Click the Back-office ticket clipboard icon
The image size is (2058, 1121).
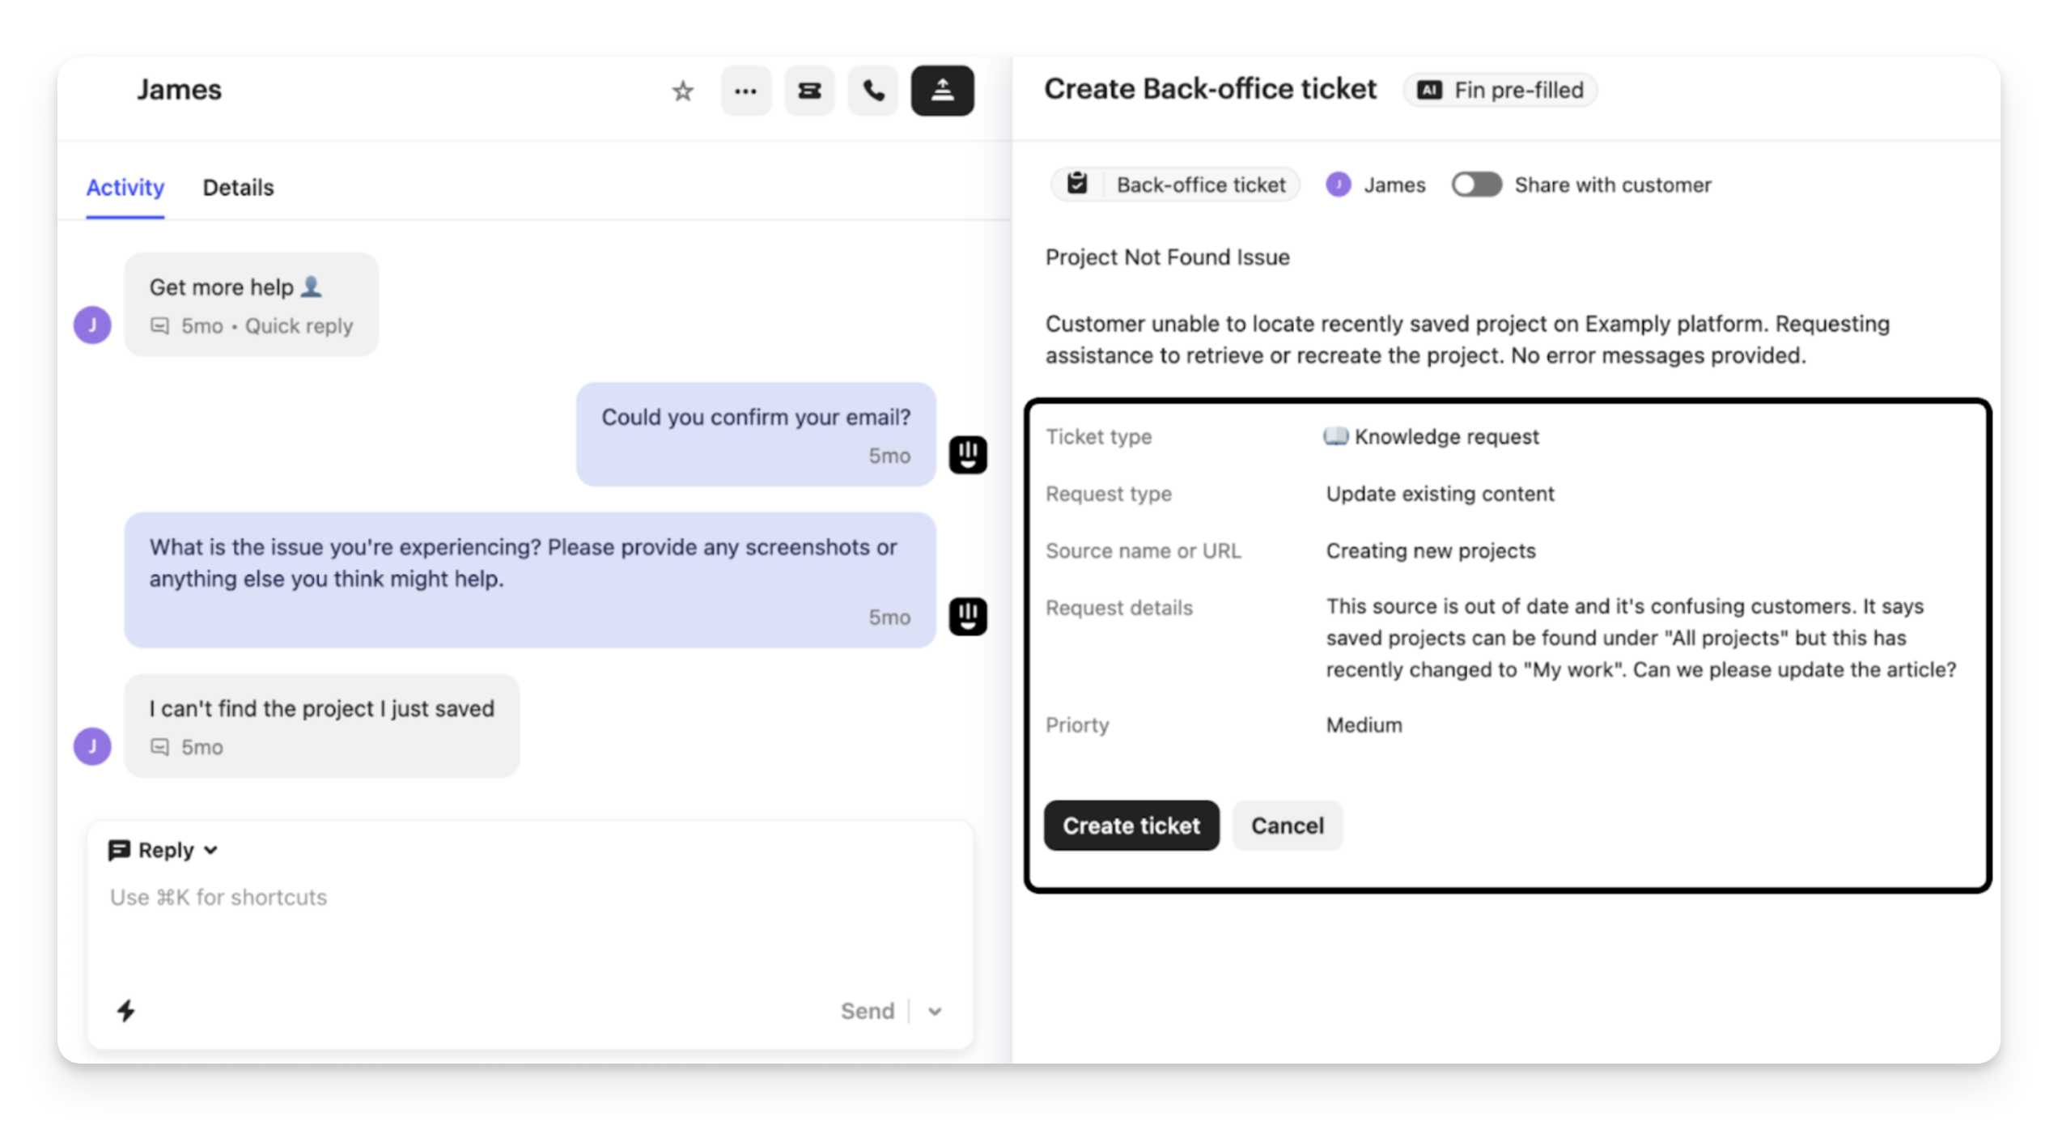(1077, 185)
